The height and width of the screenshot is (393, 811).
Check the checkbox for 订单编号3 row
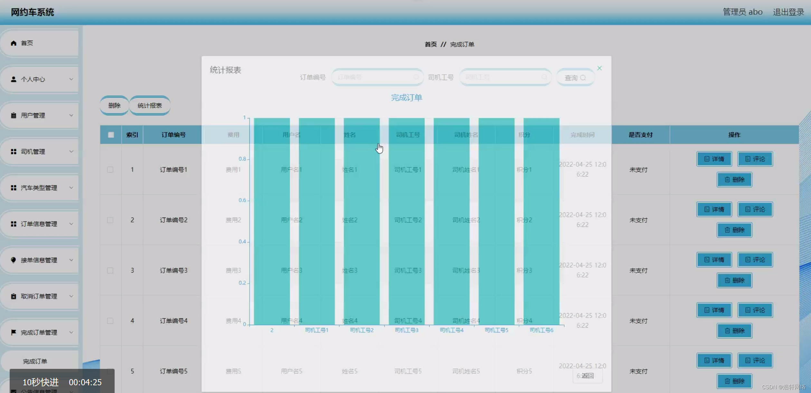pyautogui.click(x=110, y=270)
